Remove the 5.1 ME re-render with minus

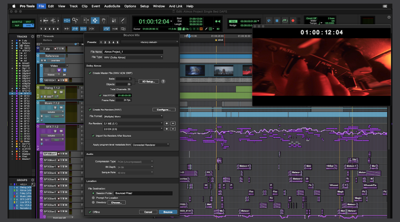pyautogui.click(x=173, y=123)
